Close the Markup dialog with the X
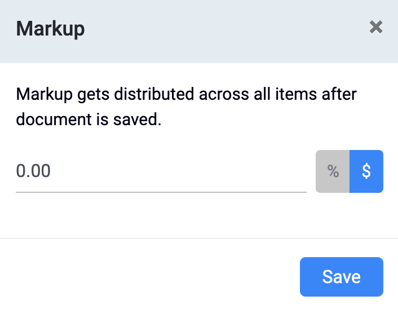This screenshot has width=398, height=309. (x=375, y=27)
